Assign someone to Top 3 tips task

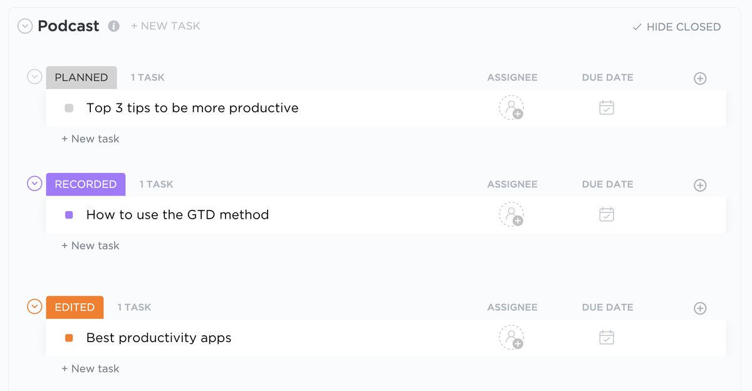[x=511, y=108]
